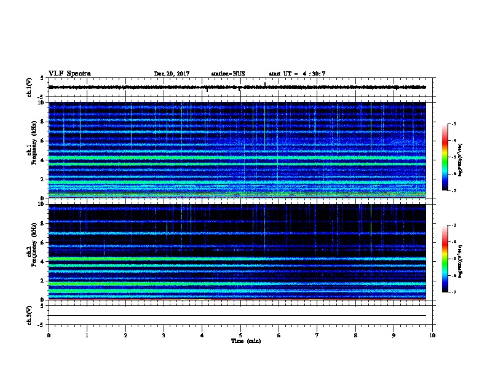Click inside the ch.2 spectrogram panel
Screen dimensions: 487x376
click(x=237, y=252)
